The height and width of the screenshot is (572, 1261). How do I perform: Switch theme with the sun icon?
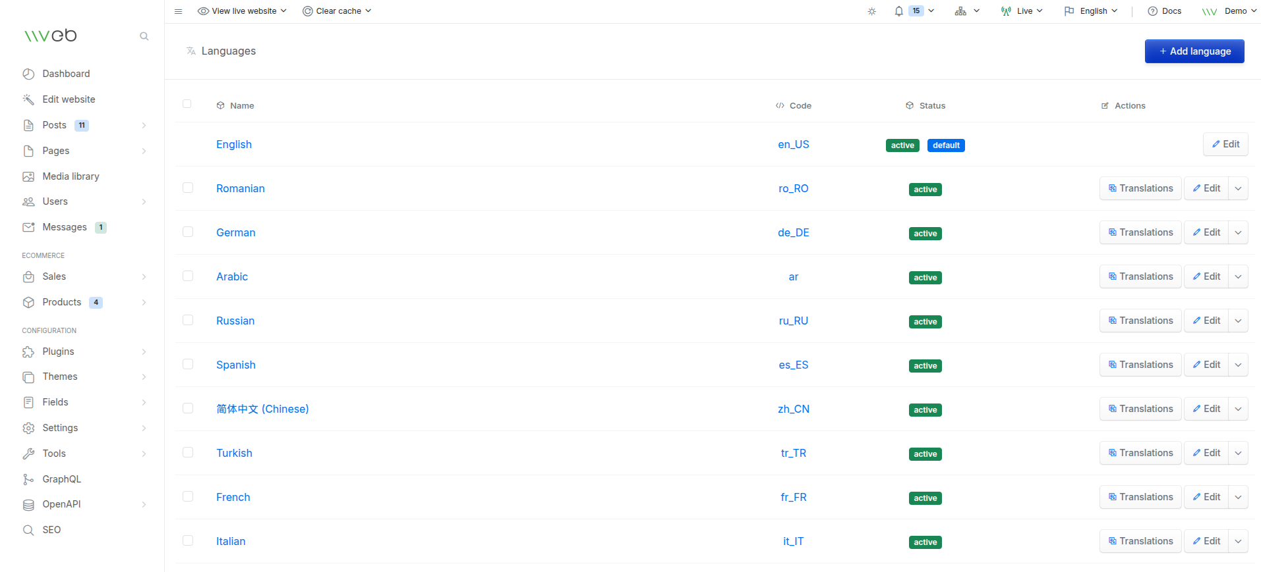(x=871, y=11)
